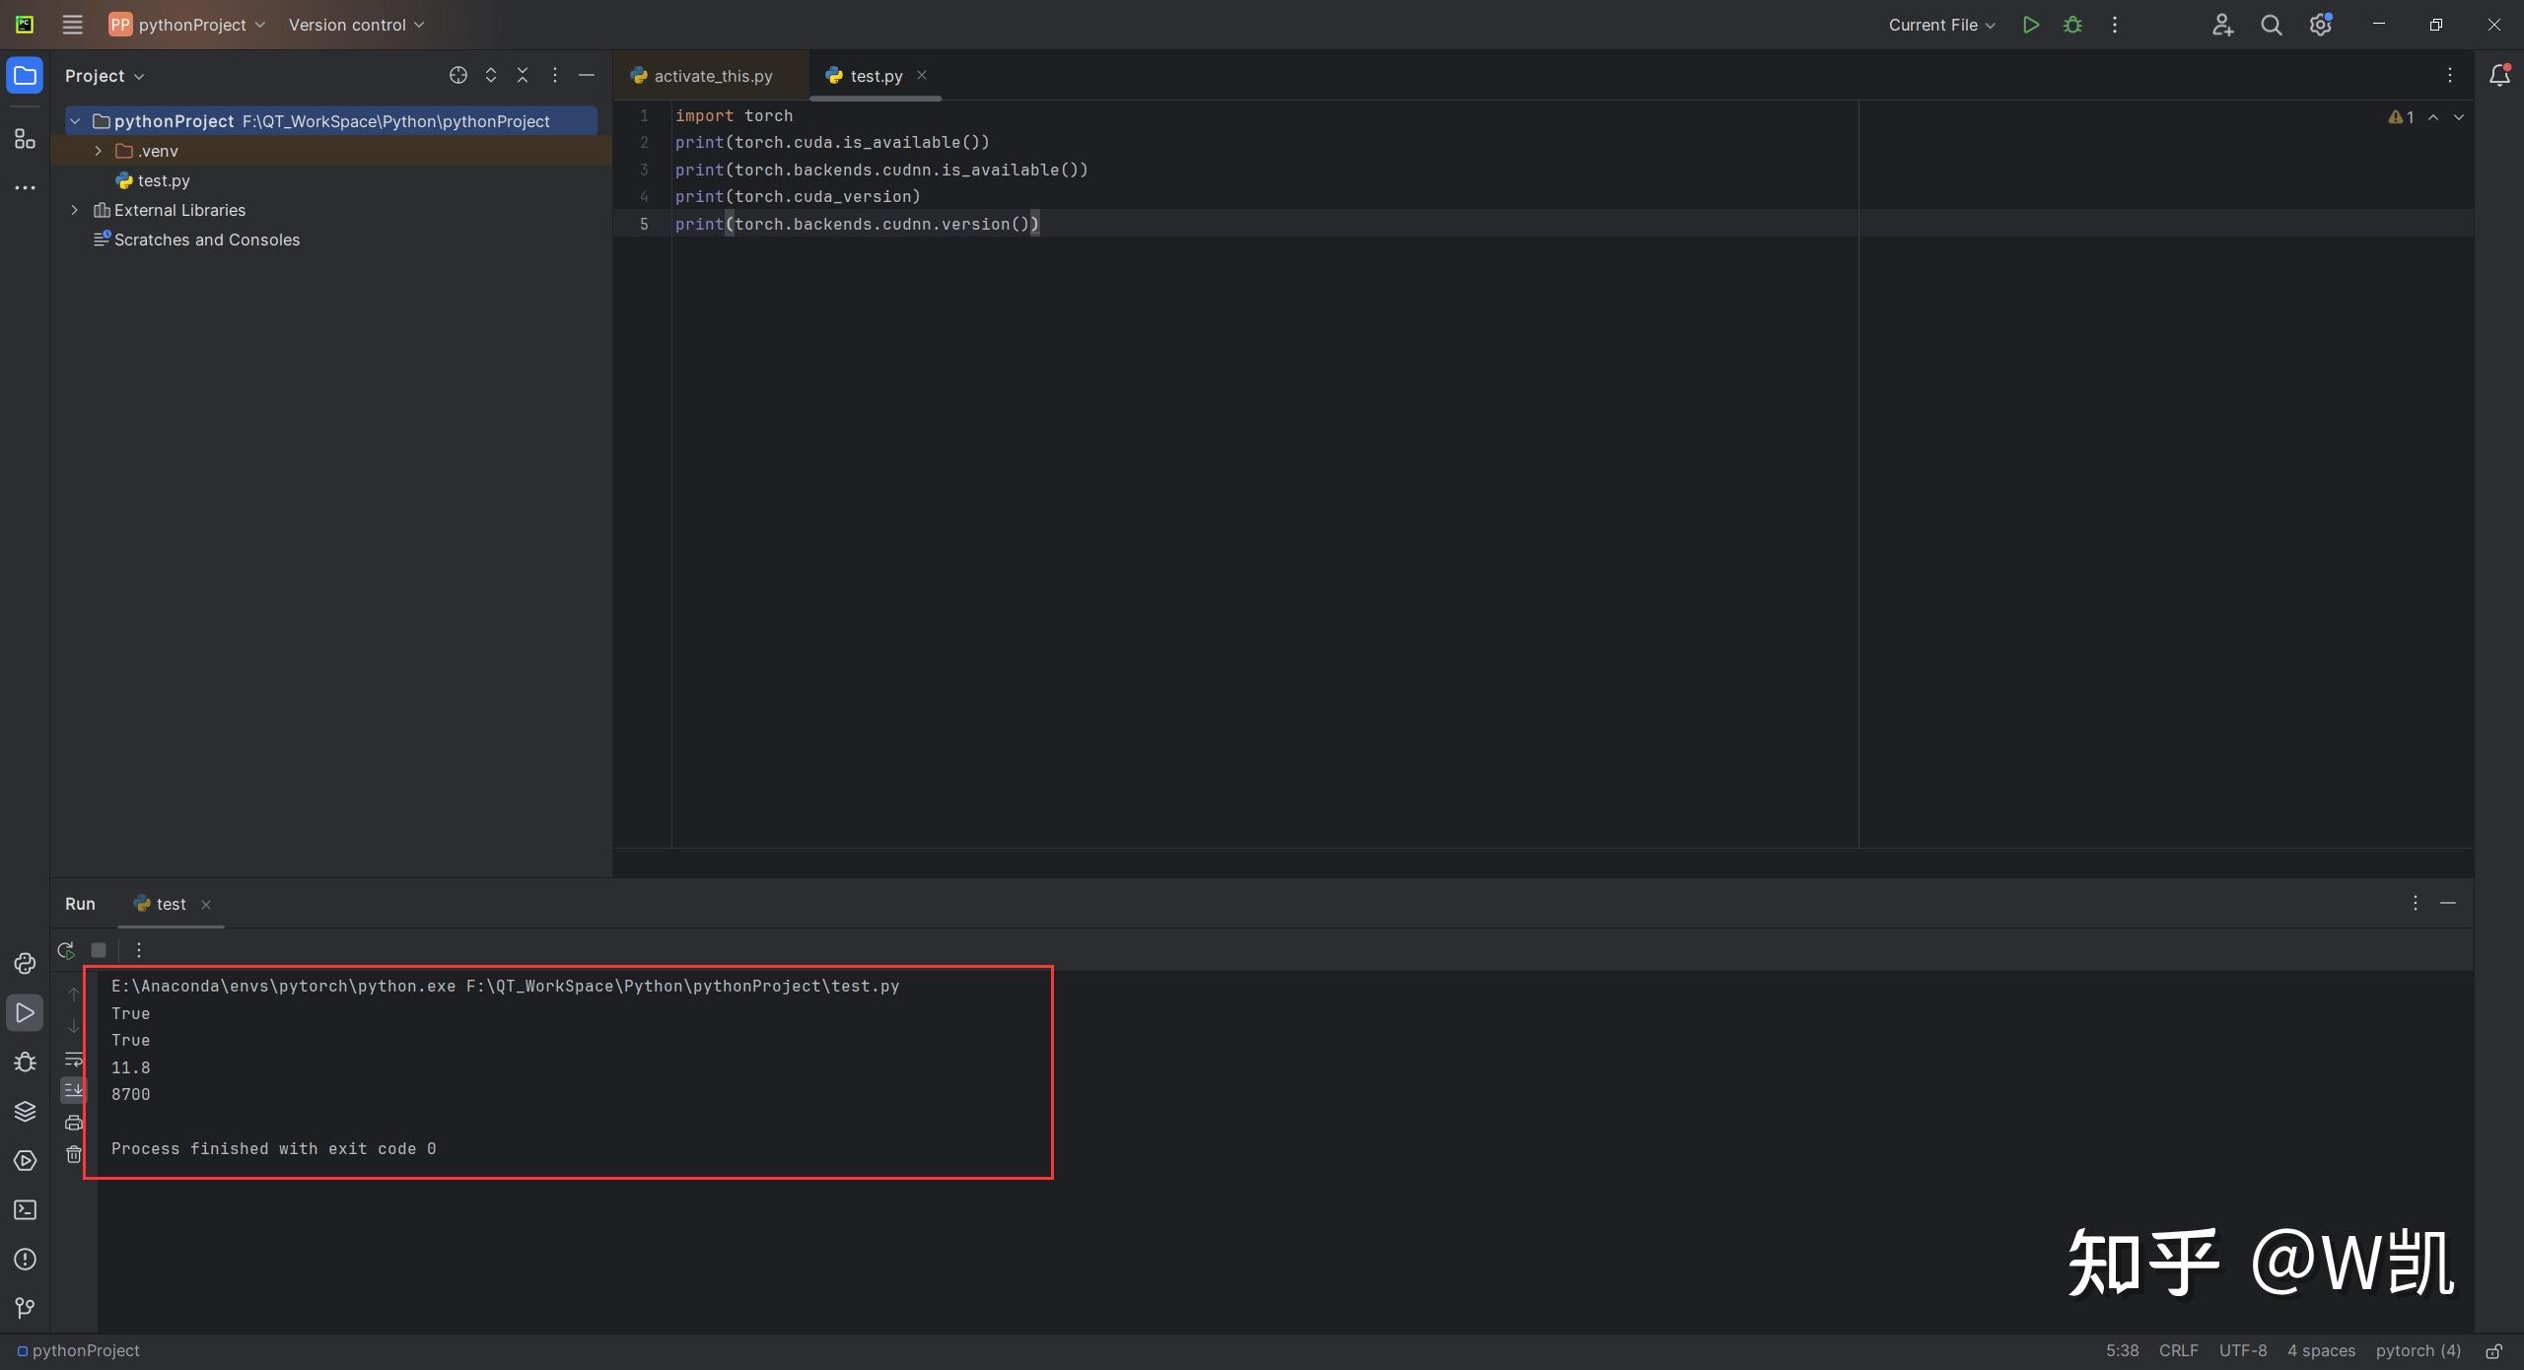Expand the .venv folder
Screen dimensions: 2524x1370
coord(98,151)
